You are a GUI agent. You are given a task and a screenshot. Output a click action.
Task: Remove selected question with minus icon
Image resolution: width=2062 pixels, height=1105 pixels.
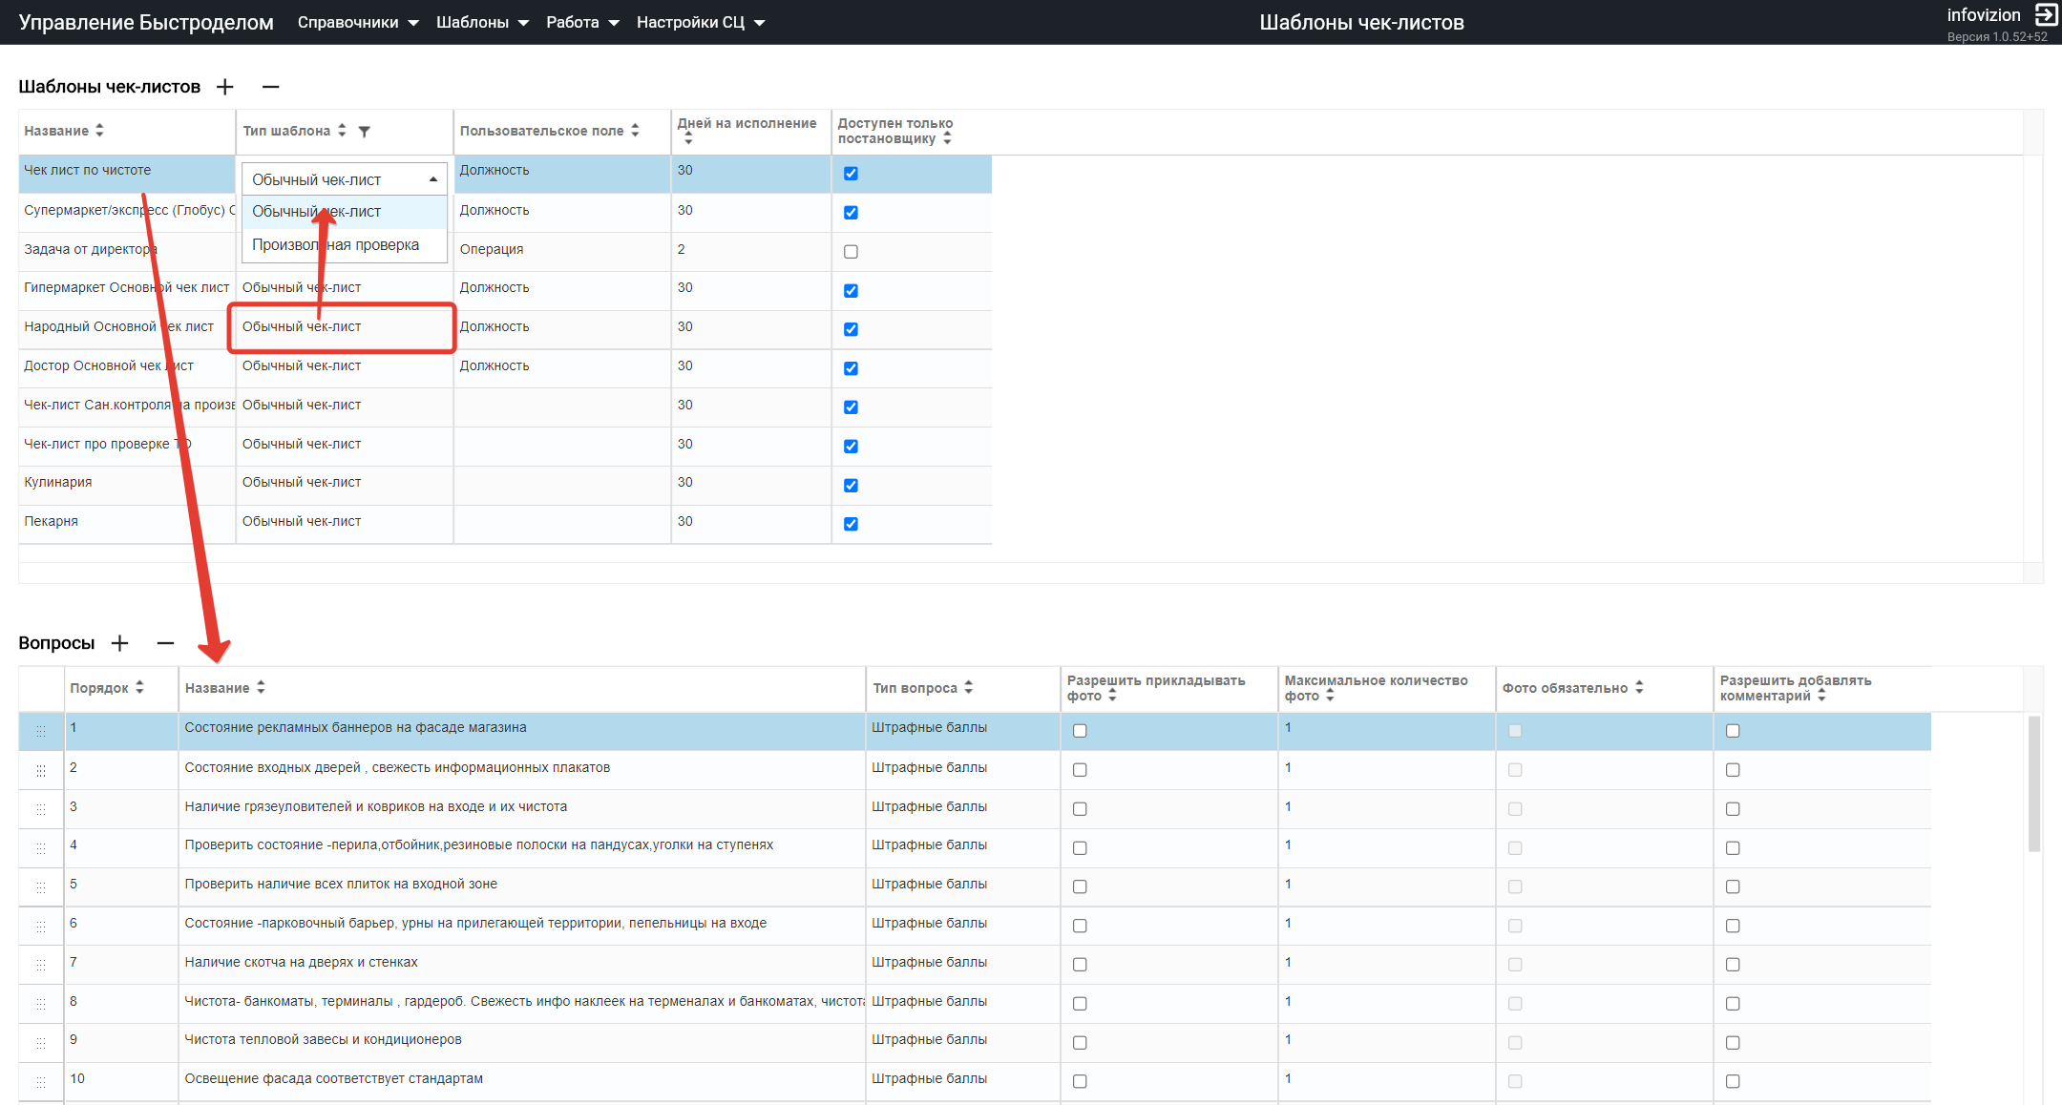[166, 643]
